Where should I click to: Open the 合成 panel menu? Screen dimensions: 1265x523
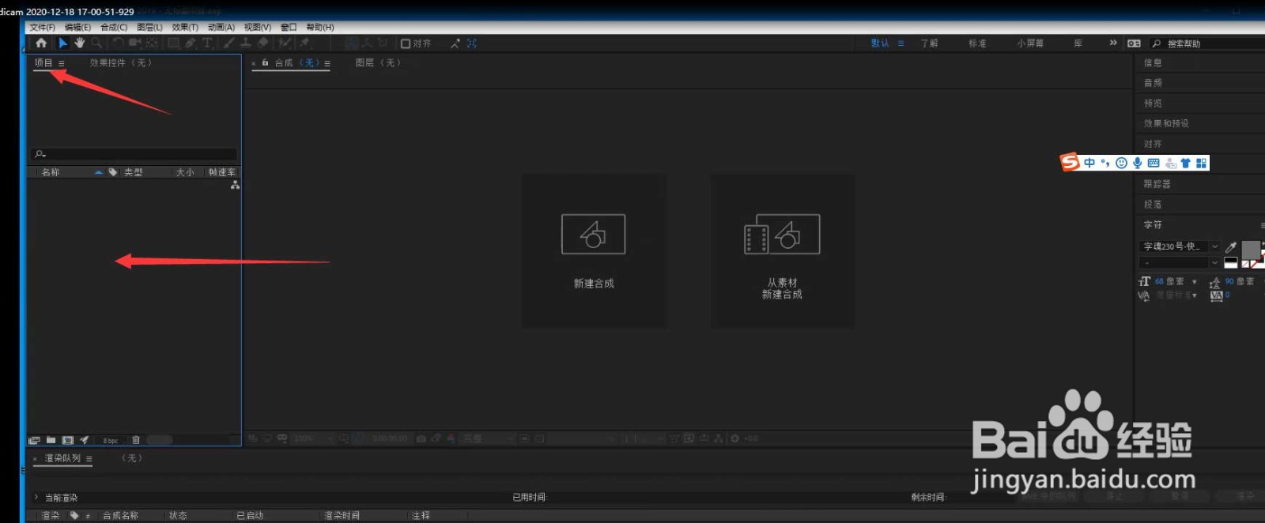pos(327,63)
